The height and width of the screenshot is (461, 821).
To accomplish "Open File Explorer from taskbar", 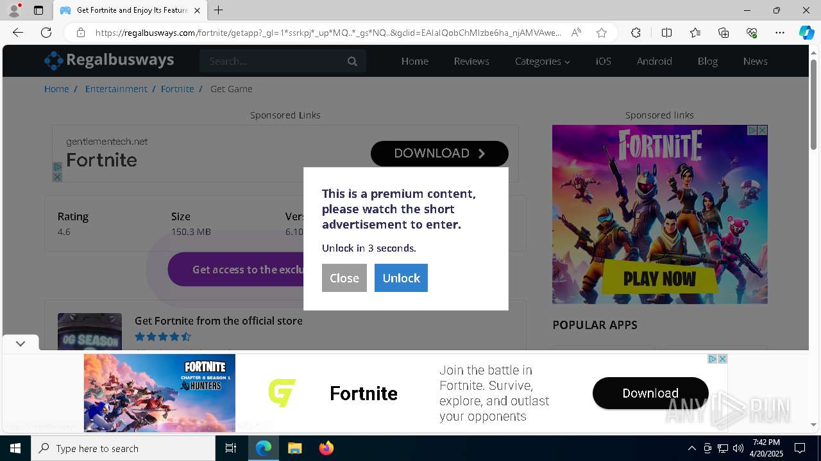I will pos(294,448).
